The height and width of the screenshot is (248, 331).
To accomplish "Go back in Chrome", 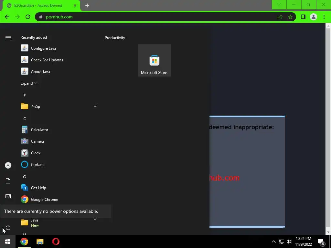I will click(x=7, y=17).
